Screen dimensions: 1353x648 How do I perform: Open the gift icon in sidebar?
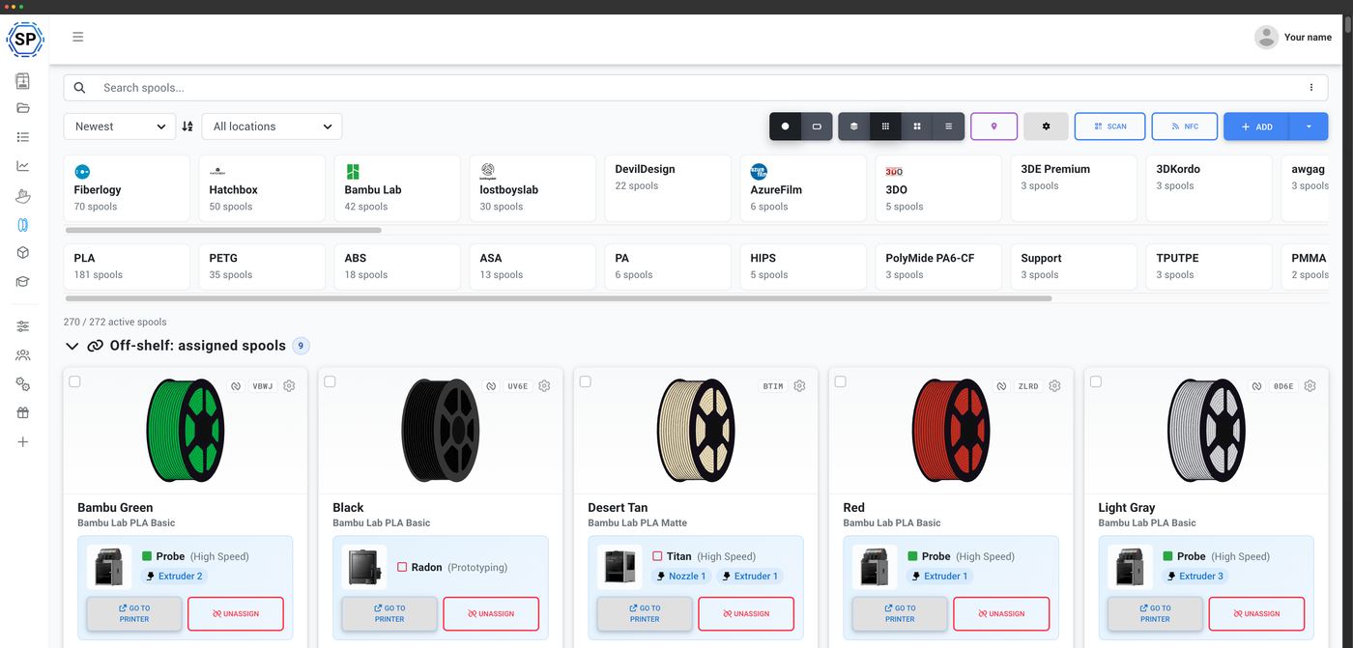pos(23,412)
